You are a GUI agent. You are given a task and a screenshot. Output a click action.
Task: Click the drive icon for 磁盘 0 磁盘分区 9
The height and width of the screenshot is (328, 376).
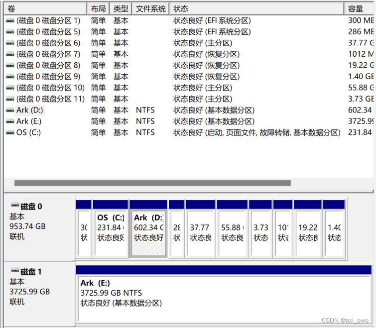(x=10, y=77)
